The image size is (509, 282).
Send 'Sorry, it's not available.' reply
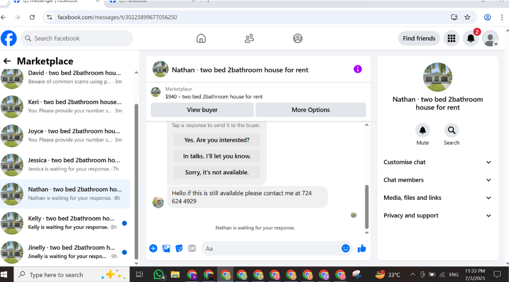pyautogui.click(x=217, y=172)
